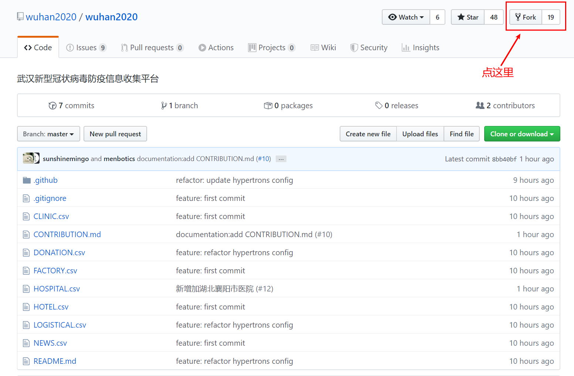Click the file icon next to HOTEL.csv

point(26,307)
